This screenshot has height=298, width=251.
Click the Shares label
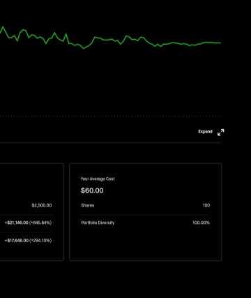tap(88, 205)
